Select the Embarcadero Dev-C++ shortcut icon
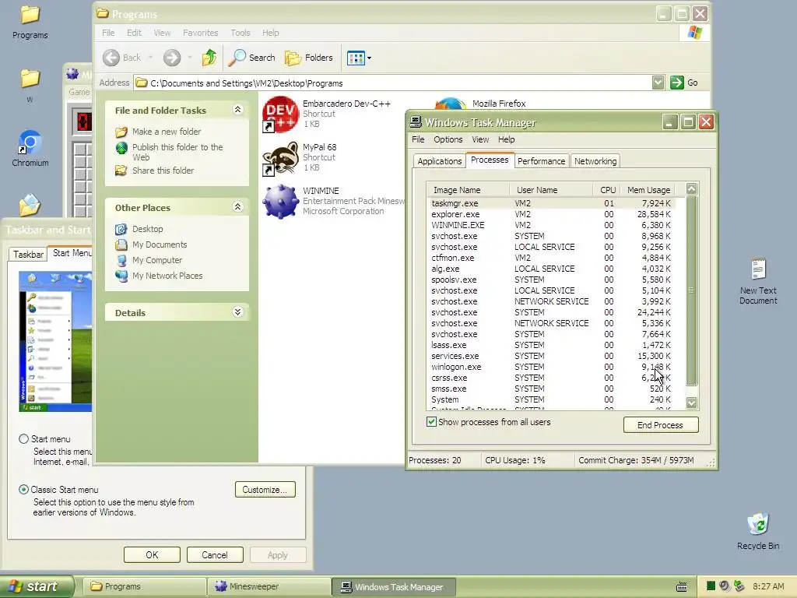Image resolution: width=797 pixels, height=598 pixels. click(x=280, y=114)
